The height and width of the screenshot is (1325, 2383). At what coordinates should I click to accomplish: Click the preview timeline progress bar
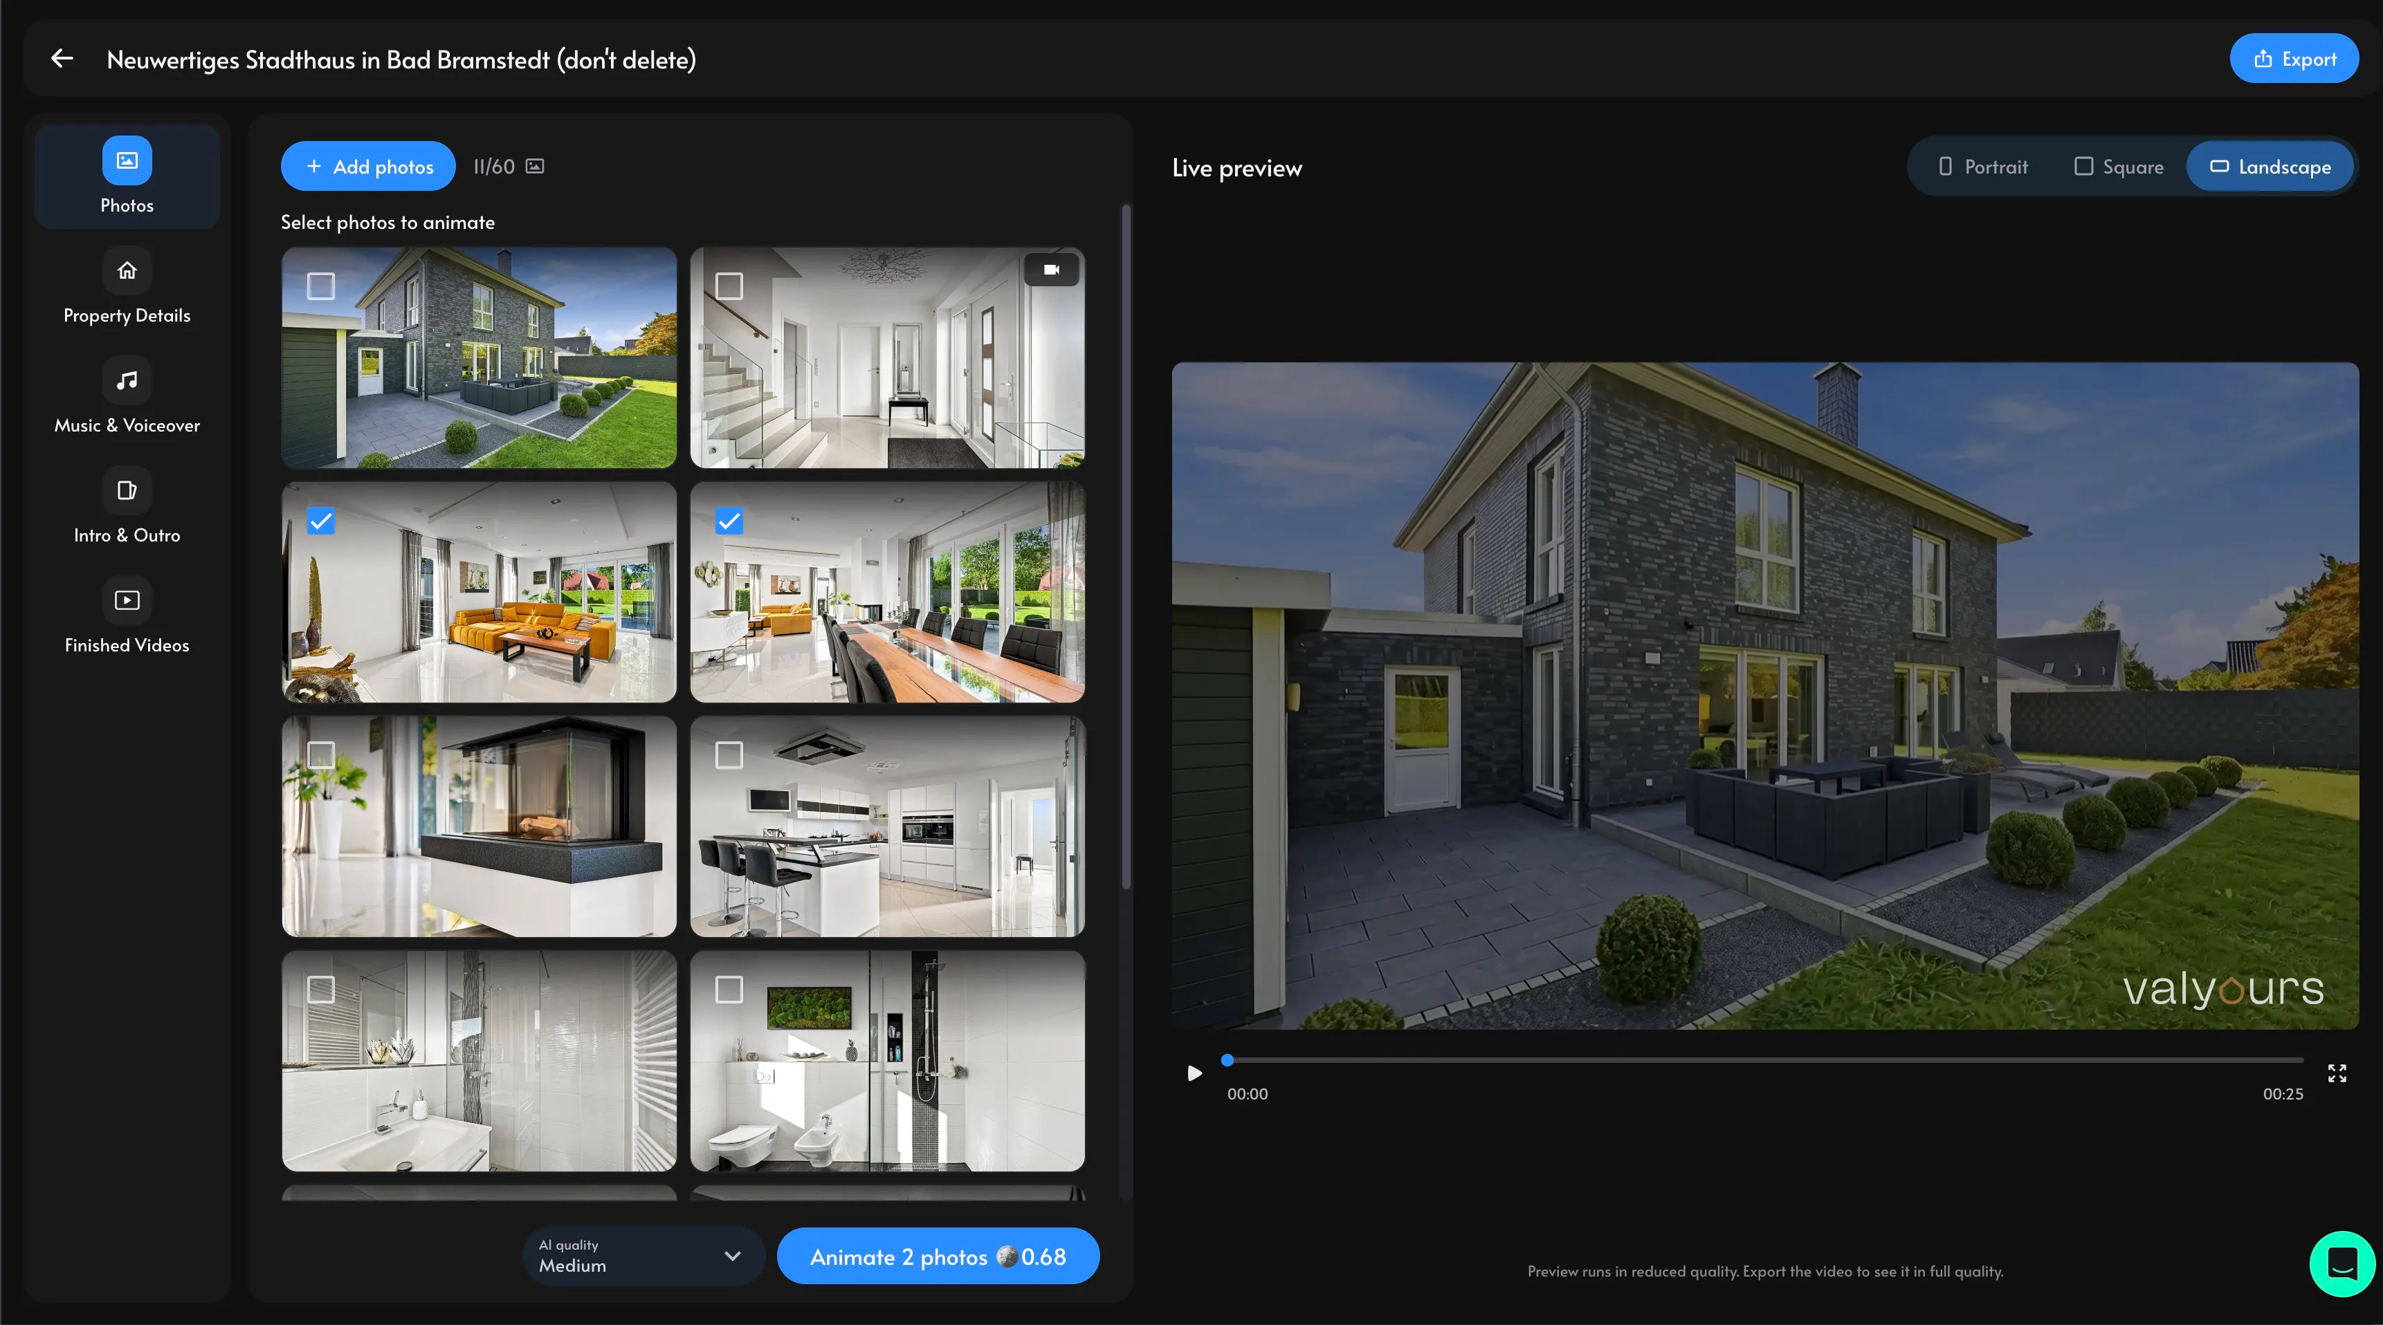point(1765,1061)
